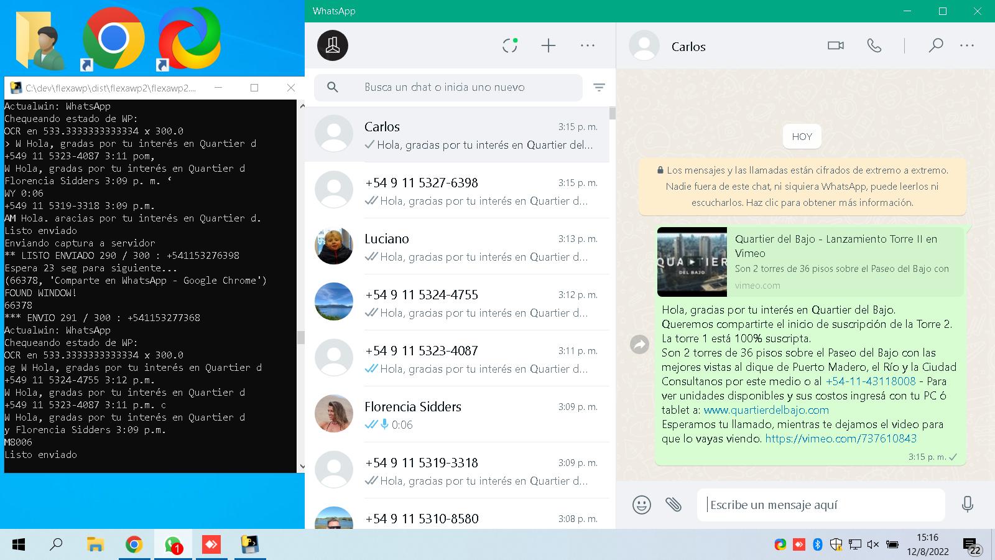The height and width of the screenshot is (560, 995).
Task: Open chat with Carlos in list
Action: [457, 135]
